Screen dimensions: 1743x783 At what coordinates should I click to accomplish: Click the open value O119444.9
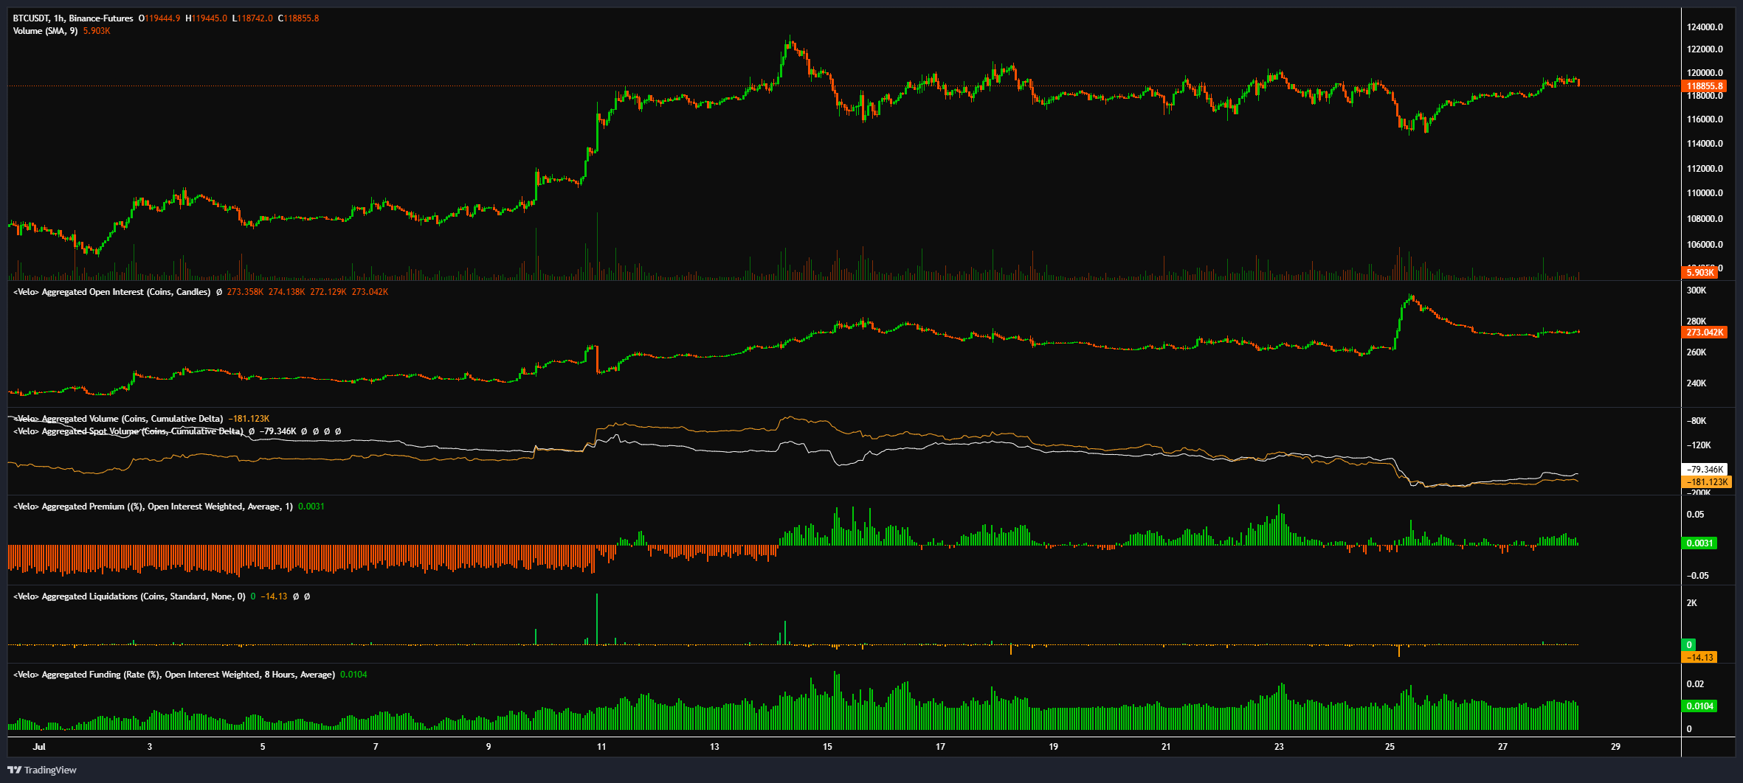[x=159, y=18]
